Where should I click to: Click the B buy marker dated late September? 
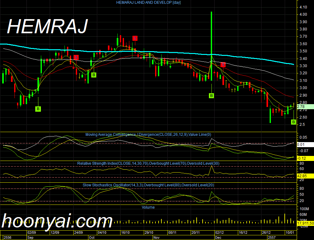(94, 75)
